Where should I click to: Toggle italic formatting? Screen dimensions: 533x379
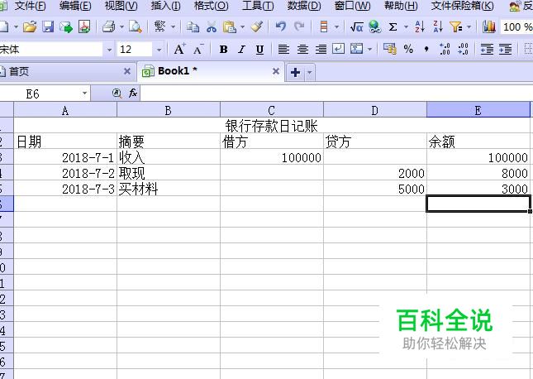point(241,50)
